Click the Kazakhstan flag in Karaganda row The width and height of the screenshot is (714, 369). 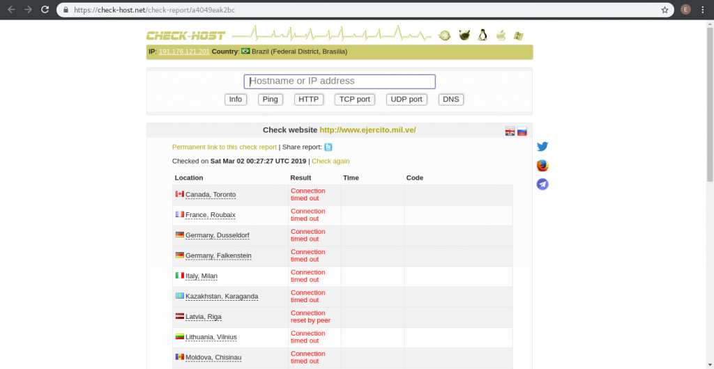coord(180,295)
